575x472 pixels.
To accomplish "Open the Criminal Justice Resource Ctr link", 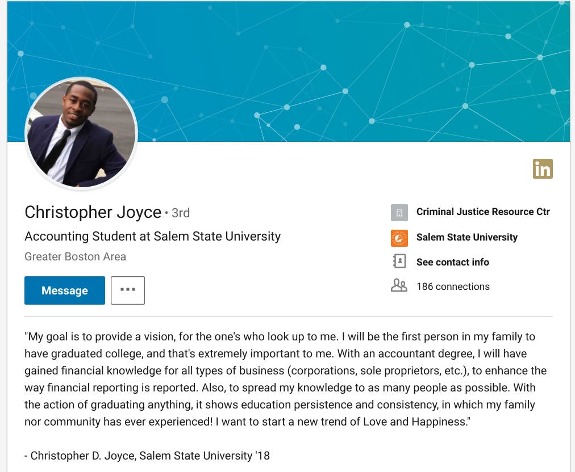I will (x=483, y=212).
